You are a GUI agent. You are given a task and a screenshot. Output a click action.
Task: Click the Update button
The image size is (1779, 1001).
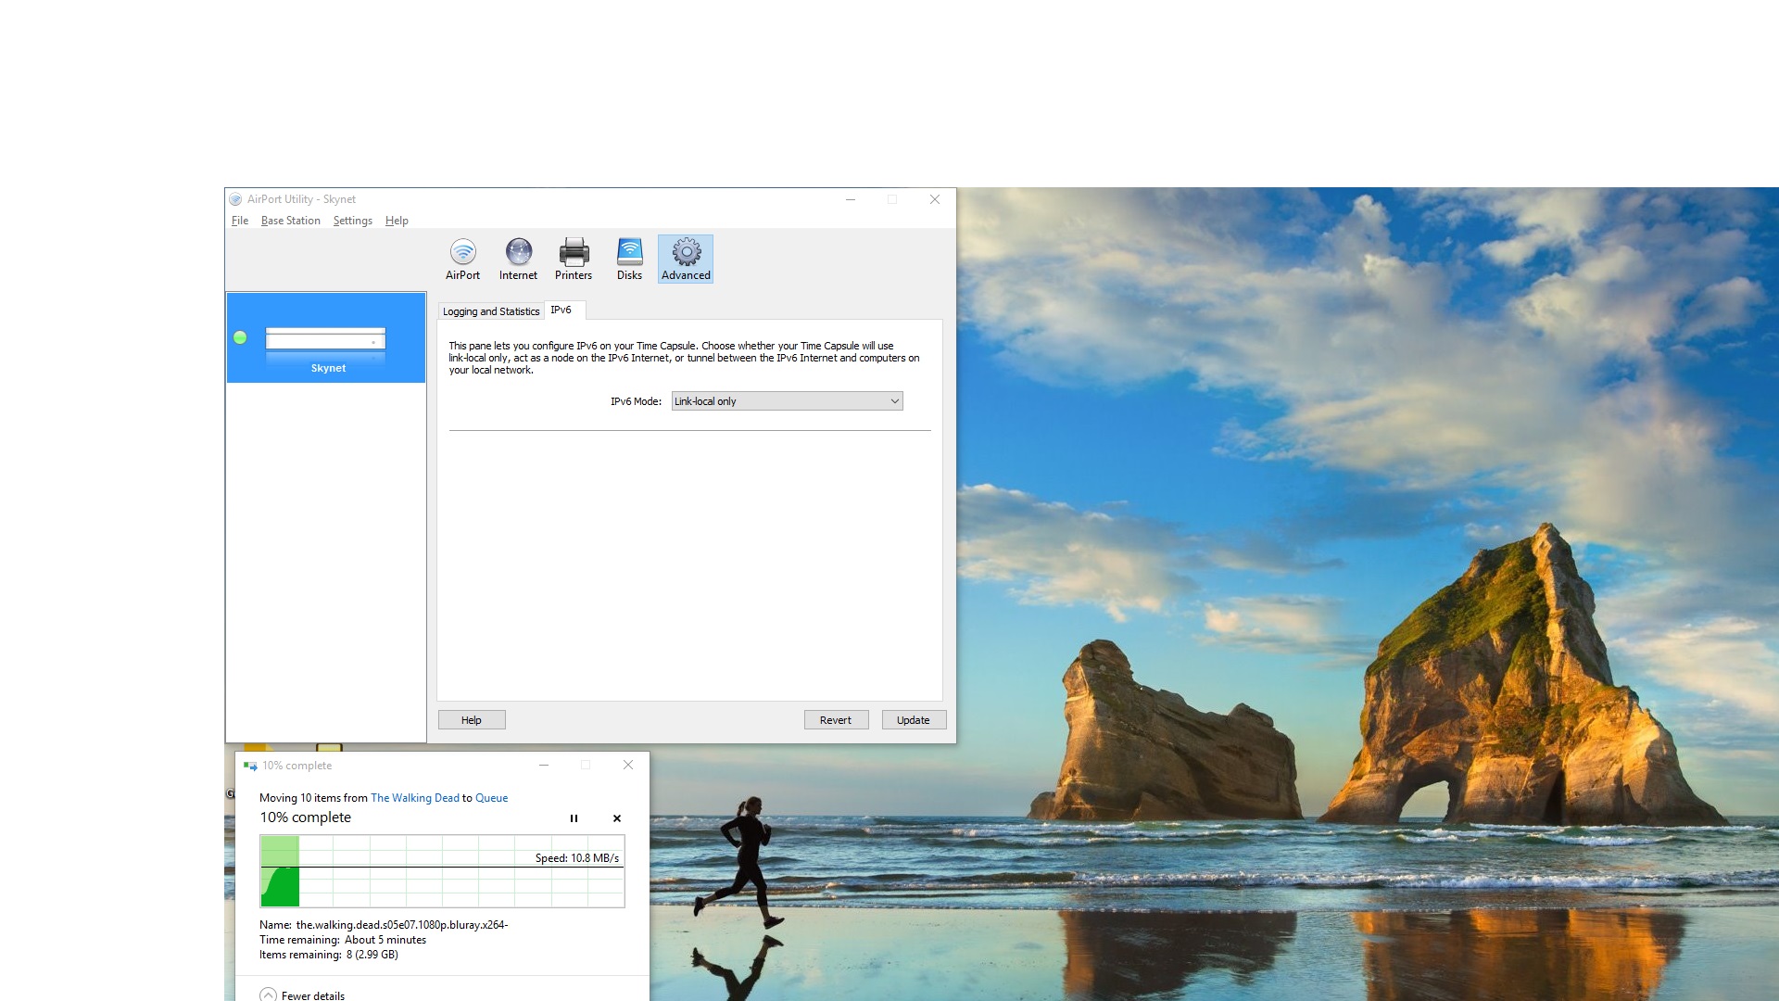(913, 720)
